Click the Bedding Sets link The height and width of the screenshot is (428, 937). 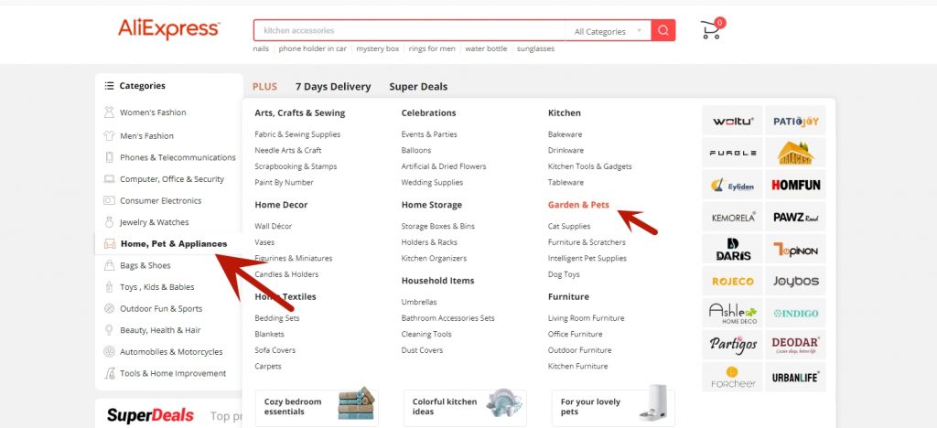point(276,318)
